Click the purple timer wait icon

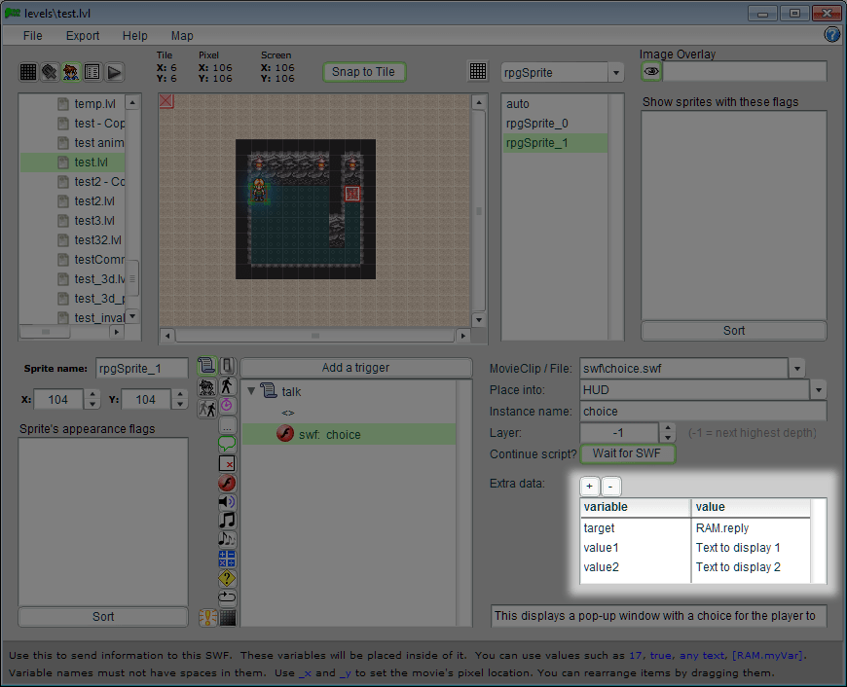[x=227, y=405]
